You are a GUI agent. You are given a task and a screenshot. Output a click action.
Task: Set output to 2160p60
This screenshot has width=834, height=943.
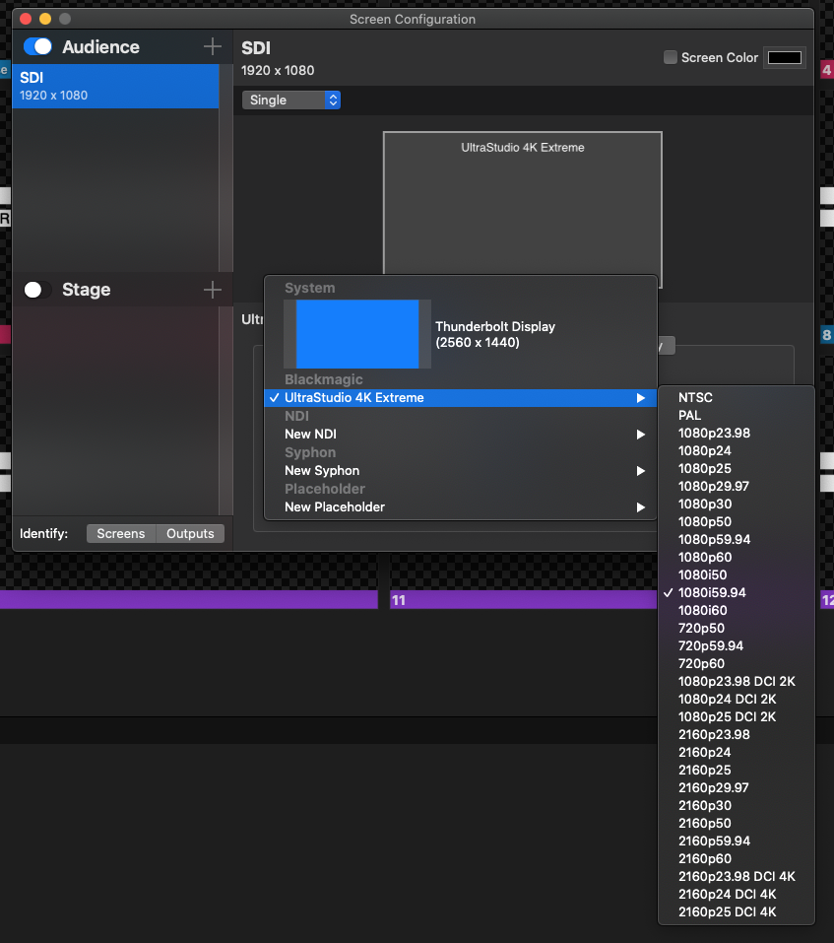click(737, 859)
